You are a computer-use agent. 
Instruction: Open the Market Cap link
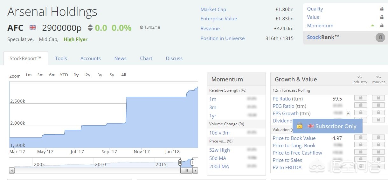click(x=213, y=10)
